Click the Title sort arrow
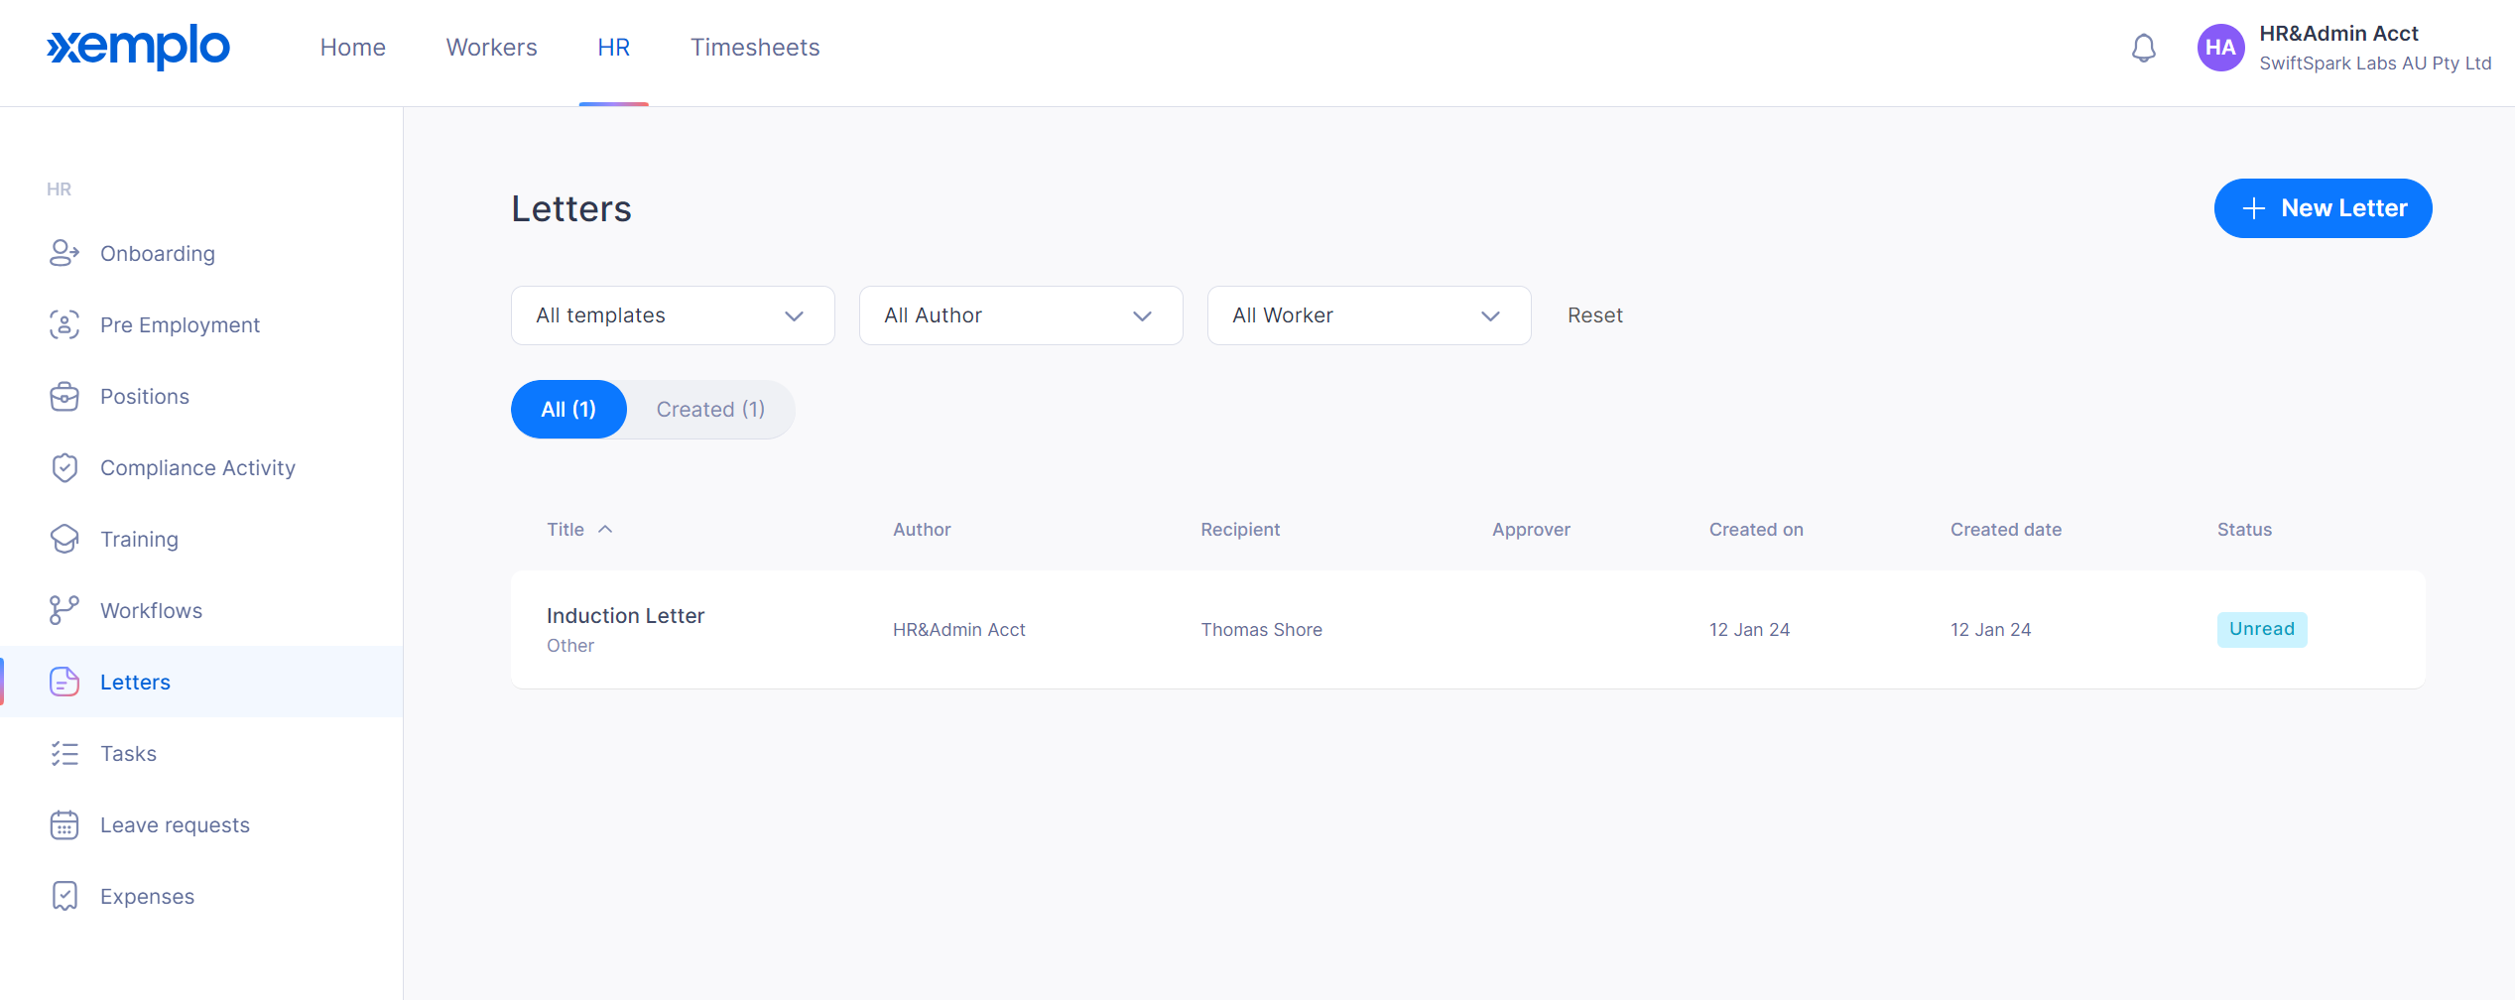2515x1000 pixels. click(605, 530)
